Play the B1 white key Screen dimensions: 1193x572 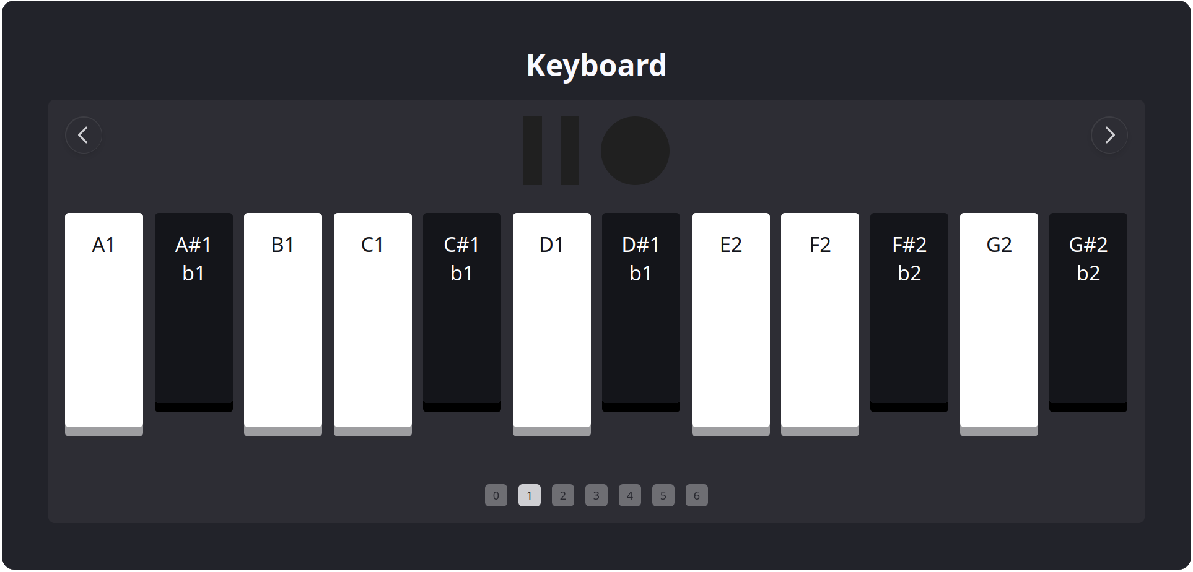pyautogui.click(x=282, y=322)
